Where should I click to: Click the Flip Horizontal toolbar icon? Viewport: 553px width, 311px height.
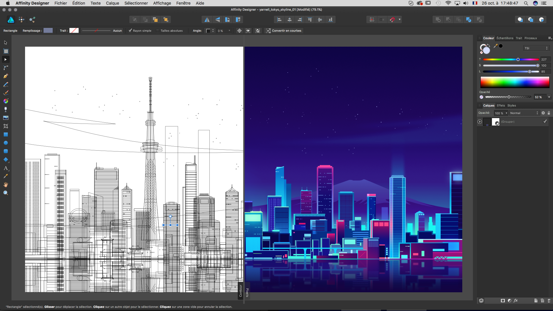(x=207, y=20)
